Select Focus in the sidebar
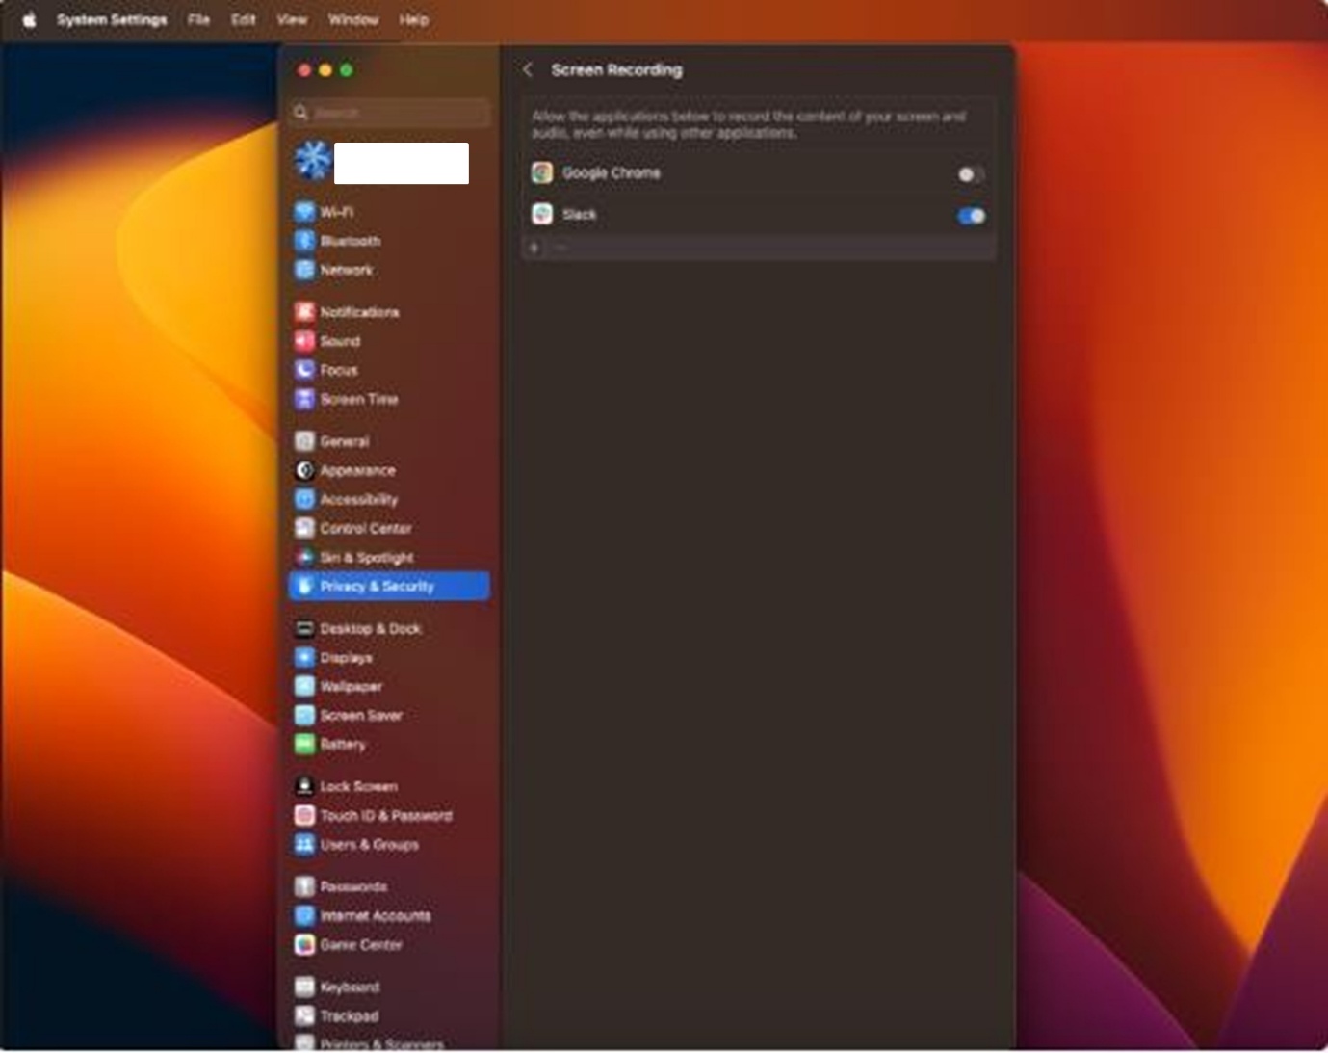This screenshot has height=1053, width=1328. pyautogui.click(x=337, y=370)
